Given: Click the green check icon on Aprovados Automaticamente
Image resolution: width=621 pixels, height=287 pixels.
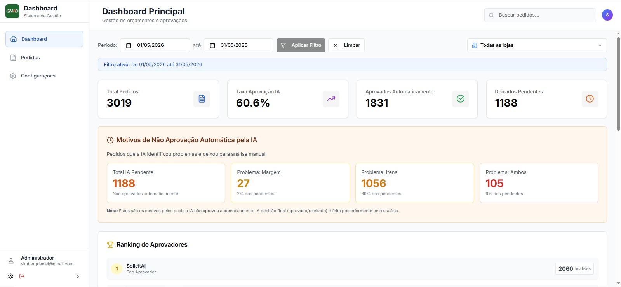Looking at the screenshot, I should point(461,99).
